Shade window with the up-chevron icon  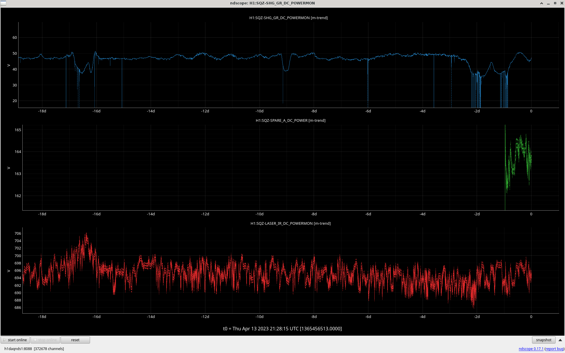(541, 3)
